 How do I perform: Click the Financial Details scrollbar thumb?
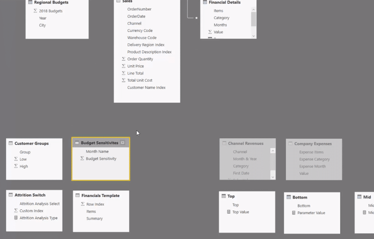(254, 19)
